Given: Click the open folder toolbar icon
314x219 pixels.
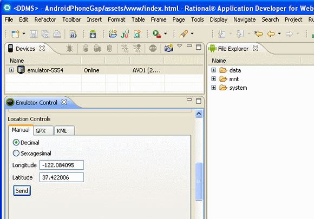Looking at the screenshot, I should [x=113, y=34].
